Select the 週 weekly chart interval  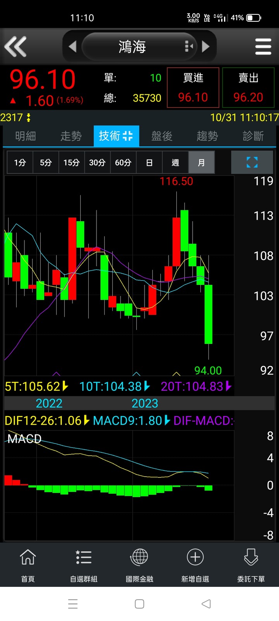coord(175,162)
